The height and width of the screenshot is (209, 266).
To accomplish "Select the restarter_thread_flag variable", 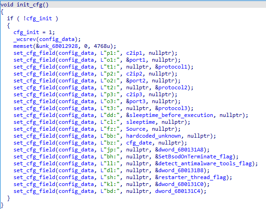I will pos(192,177).
